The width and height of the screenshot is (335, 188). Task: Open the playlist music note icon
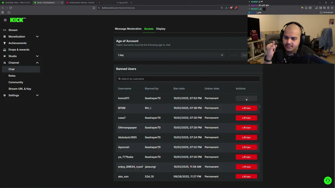pyautogui.click(x=316, y=8)
